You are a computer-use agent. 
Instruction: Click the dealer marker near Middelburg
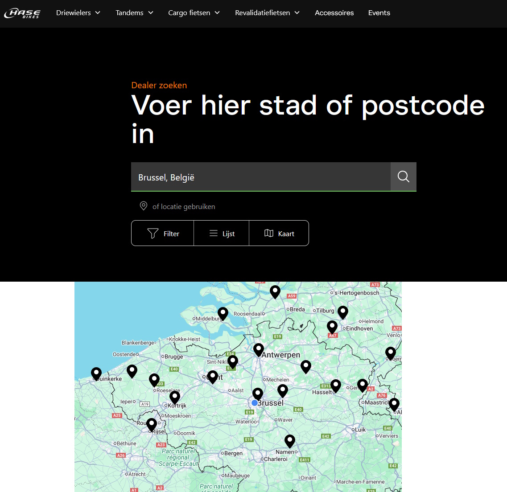click(223, 313)
